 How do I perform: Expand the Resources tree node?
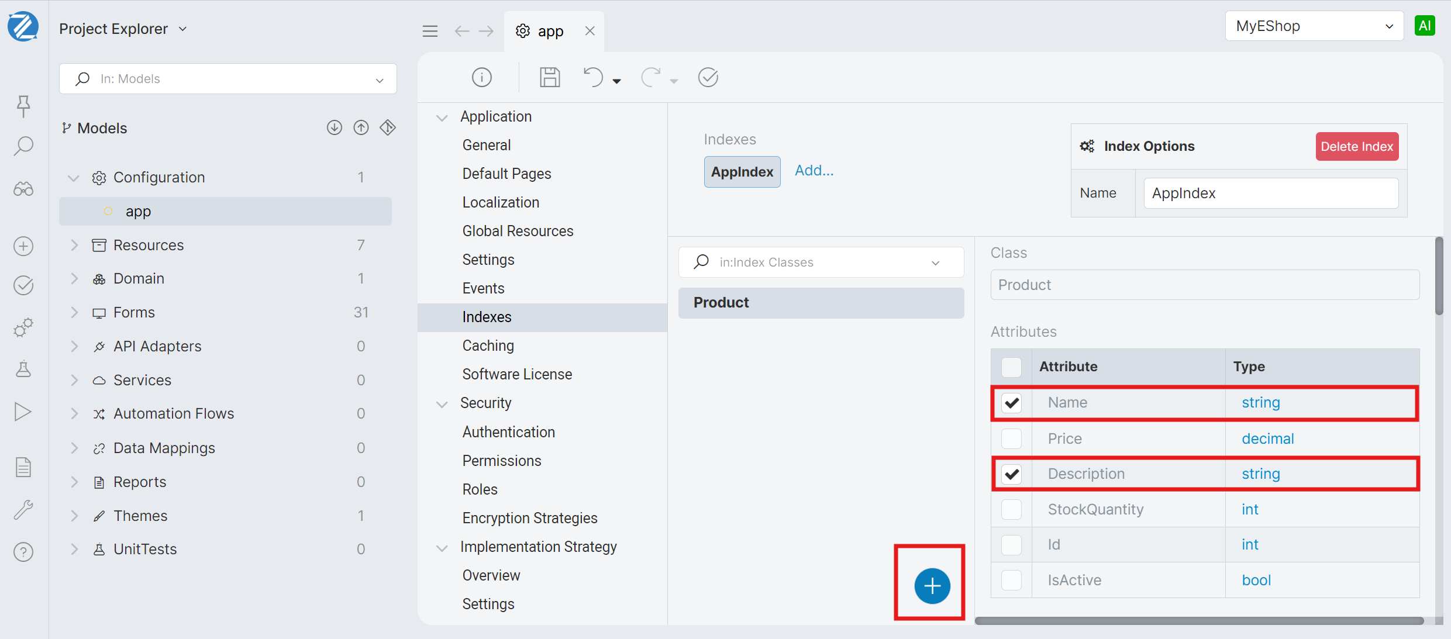click(x=74, y=245)
